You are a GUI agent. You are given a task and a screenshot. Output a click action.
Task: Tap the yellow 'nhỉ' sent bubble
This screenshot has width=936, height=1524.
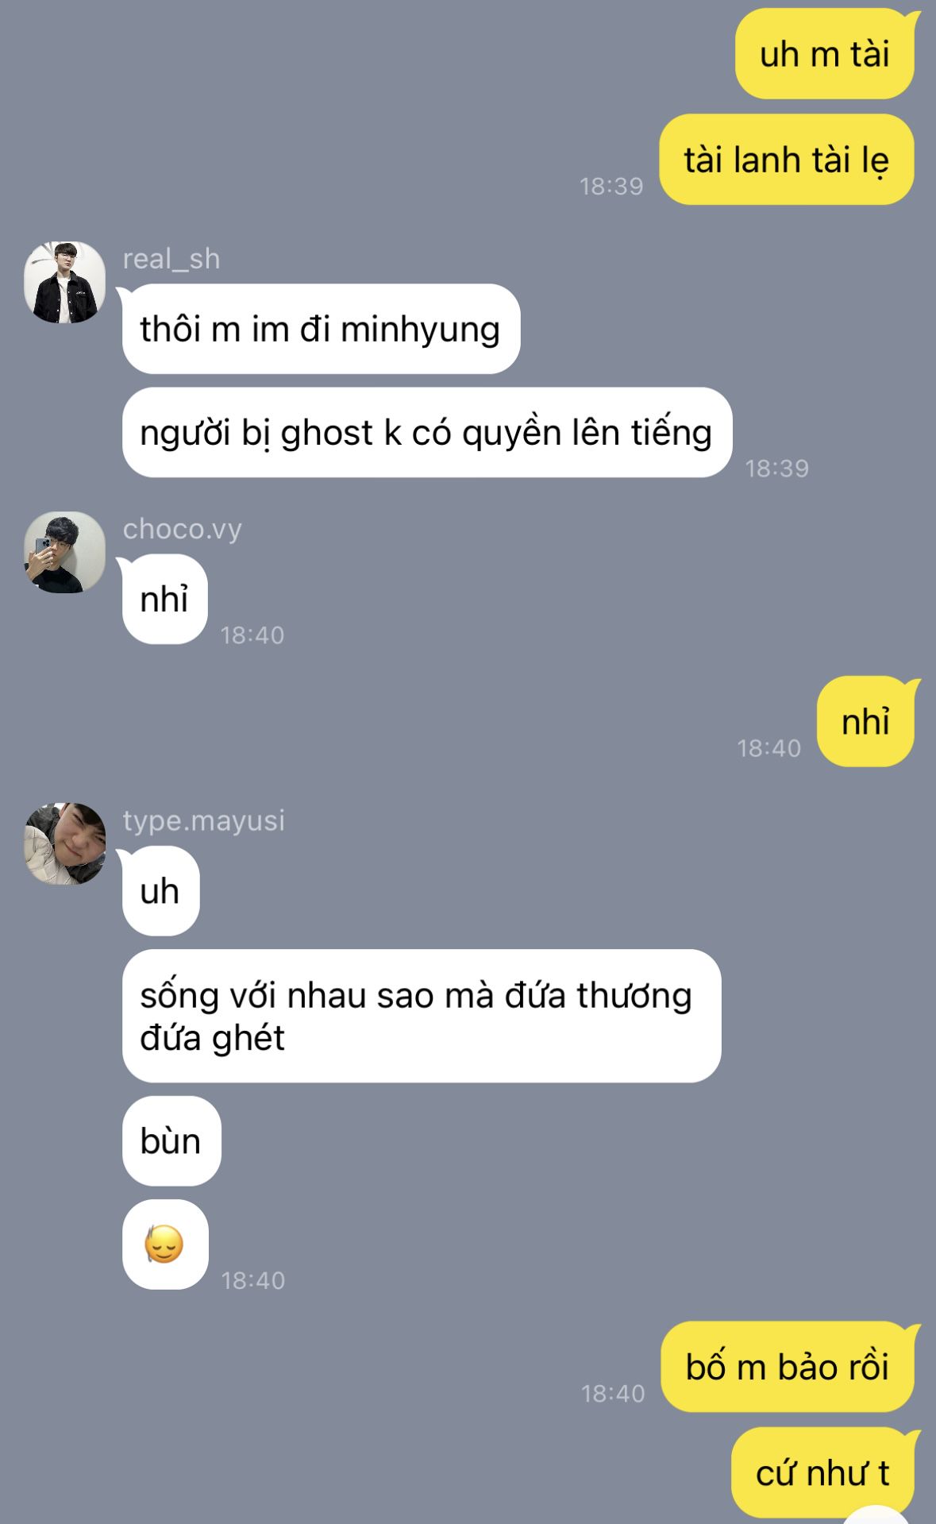(866, 722)
